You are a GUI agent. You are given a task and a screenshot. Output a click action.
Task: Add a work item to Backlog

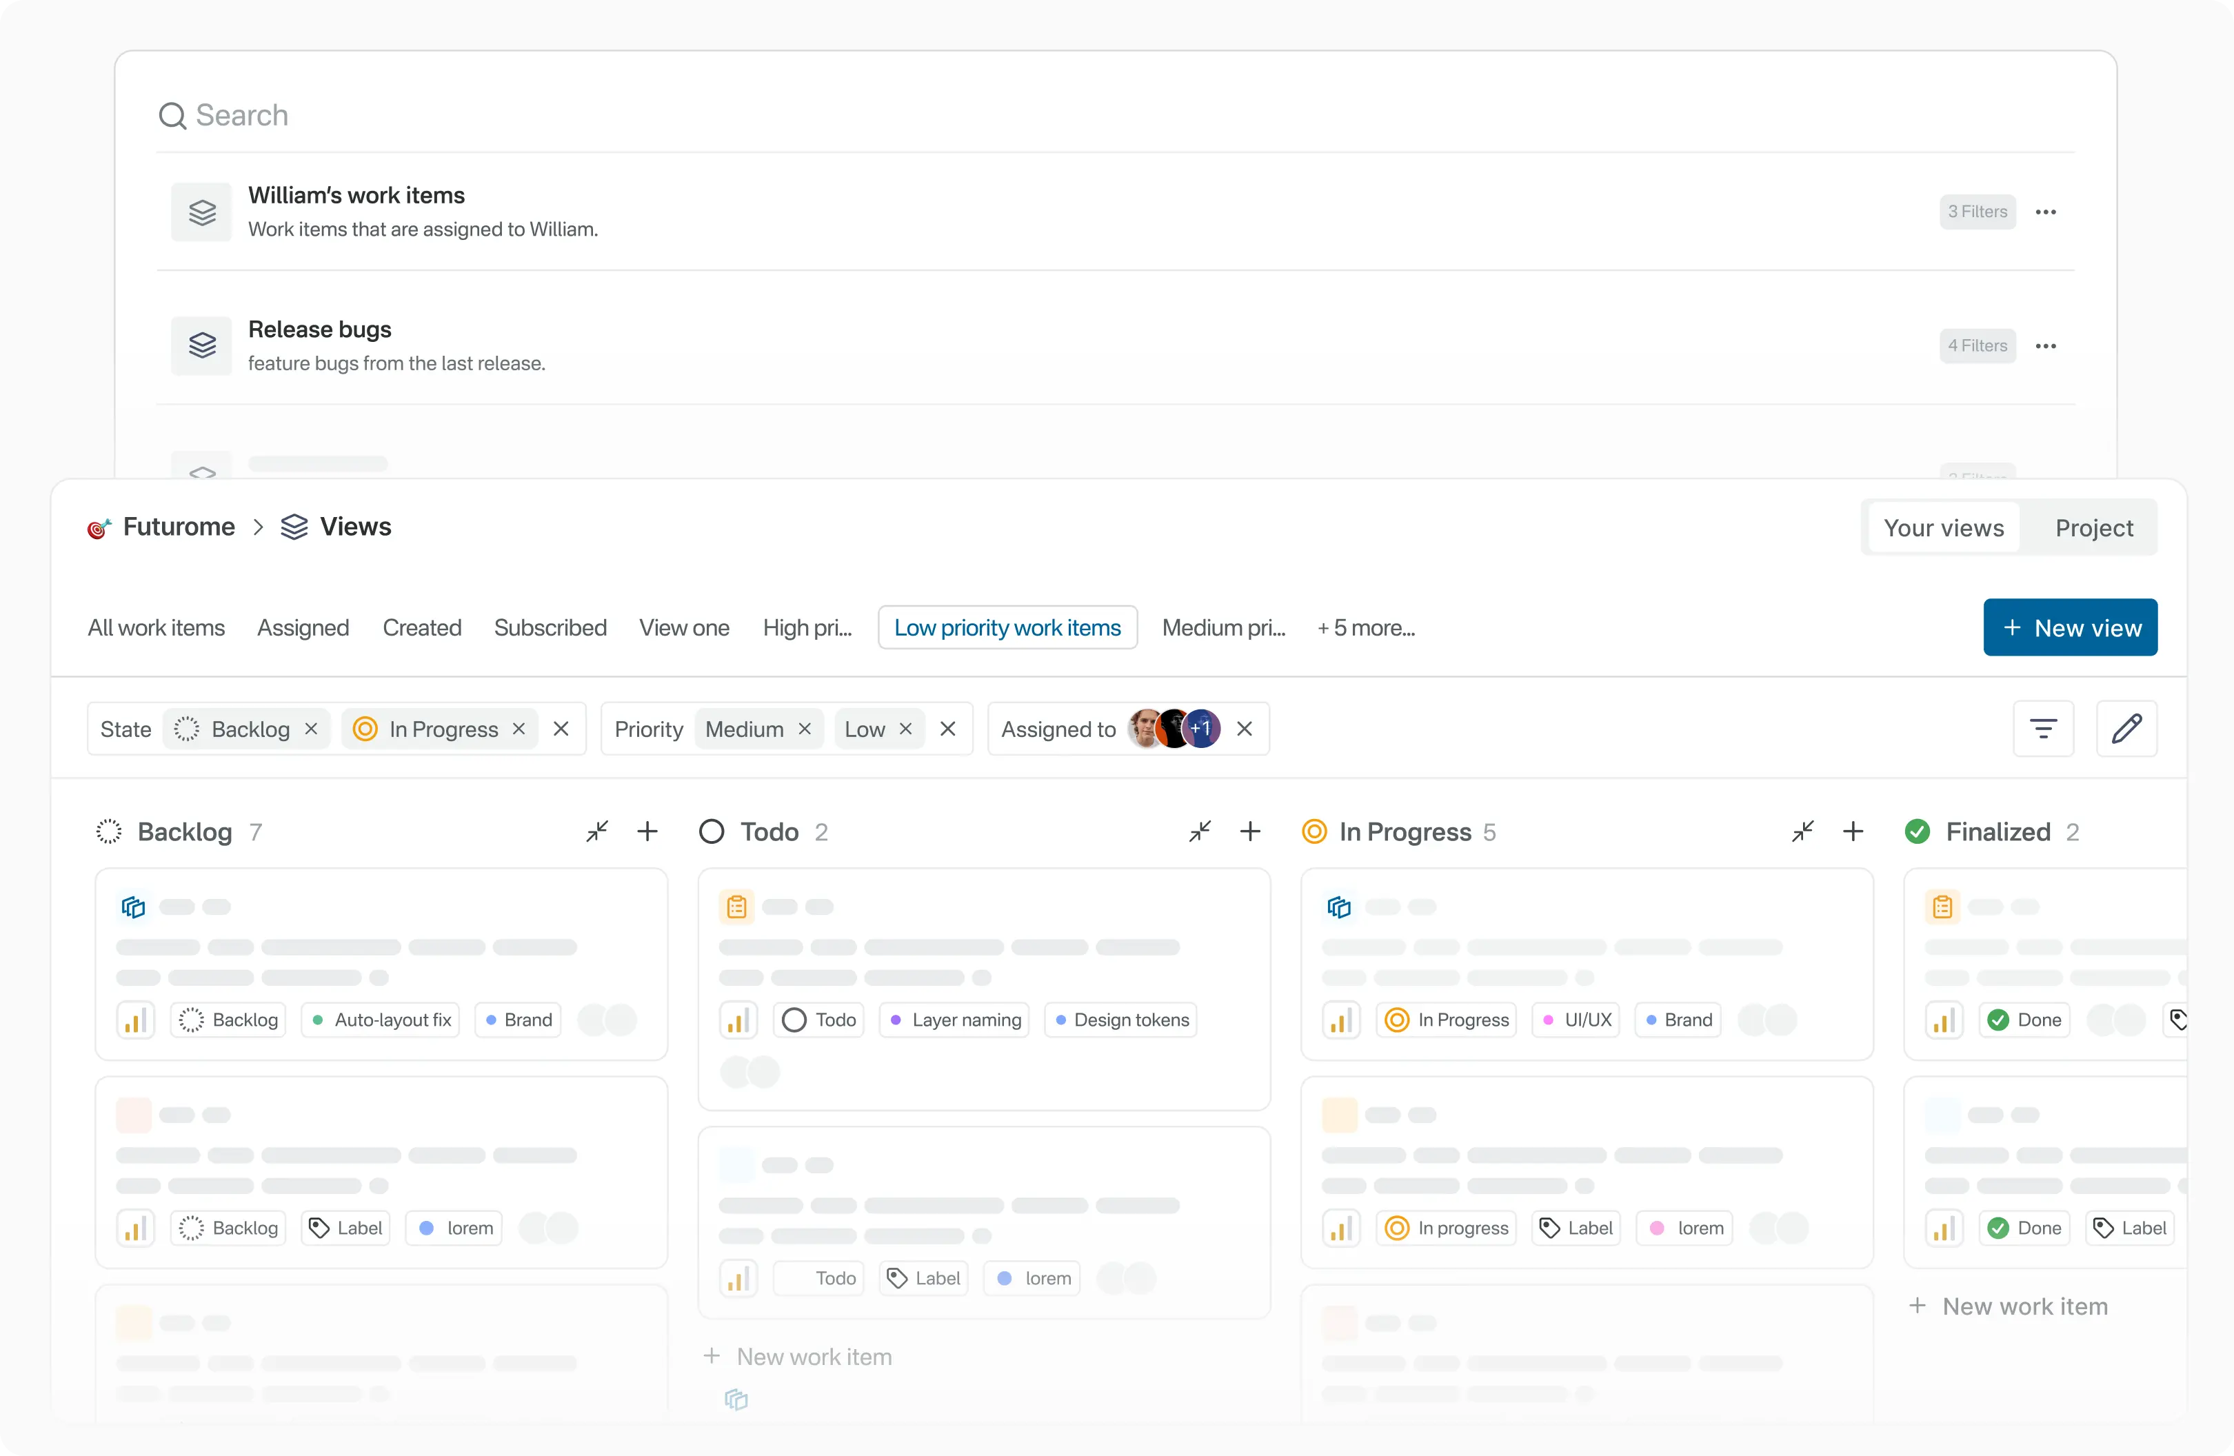[x=647, y=831]
